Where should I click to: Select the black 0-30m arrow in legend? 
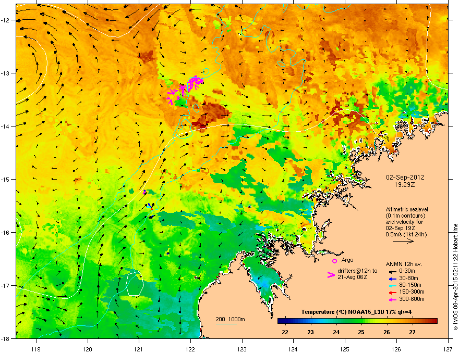pos(392,272)
